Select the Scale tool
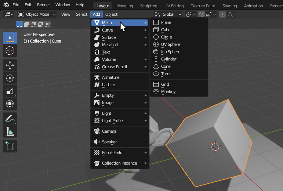This screenshot has height=191, width=283. pos(10,91)
